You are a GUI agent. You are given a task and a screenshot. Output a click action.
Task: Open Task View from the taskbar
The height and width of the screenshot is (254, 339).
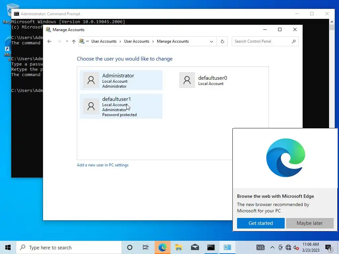[x=146, y=247]
